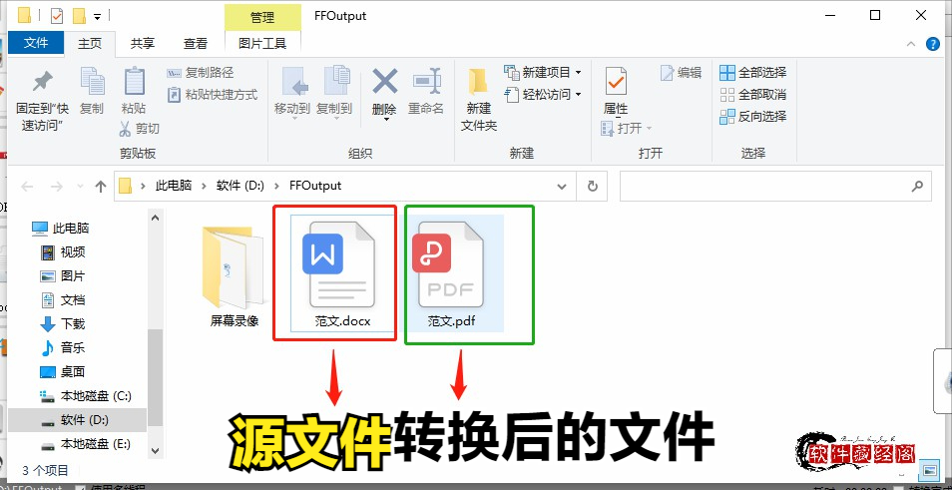Viewport: 952px width, 490px height.
Task: Click navigation pane scroll down arrow
Action: tap(155, 450)
